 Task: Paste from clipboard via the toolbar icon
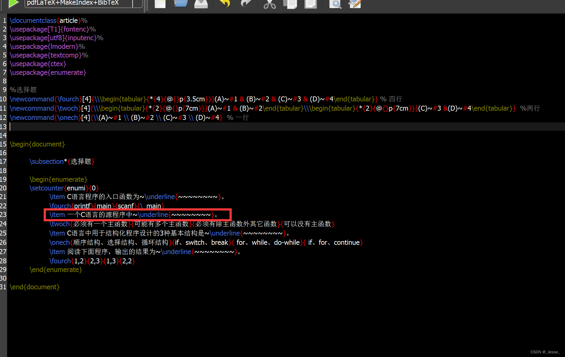(311, 4)
